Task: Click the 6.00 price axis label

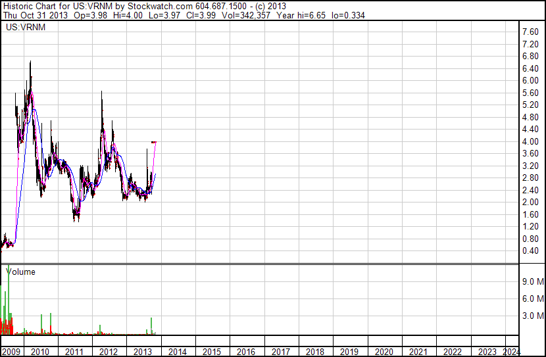Action: point(531,80)
